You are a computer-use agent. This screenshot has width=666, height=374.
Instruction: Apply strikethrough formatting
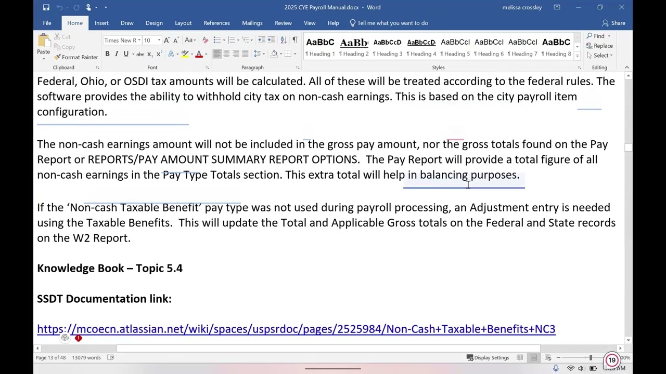pyautogui.click(x=139, y=54)
